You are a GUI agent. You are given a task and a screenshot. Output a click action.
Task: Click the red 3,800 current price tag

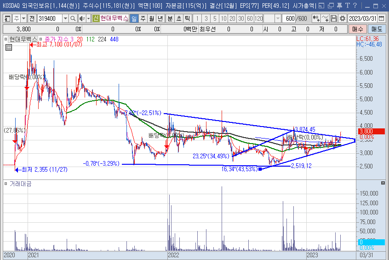click(372, 131)
